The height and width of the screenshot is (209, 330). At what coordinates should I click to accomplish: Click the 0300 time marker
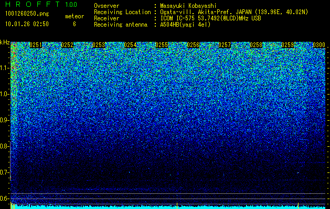coord(319,45)
